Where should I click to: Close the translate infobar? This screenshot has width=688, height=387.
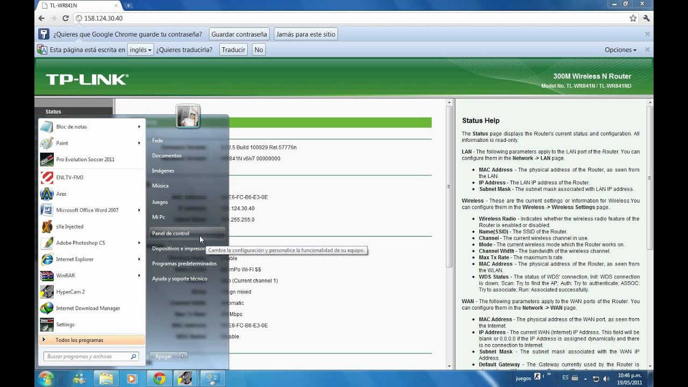647,49
